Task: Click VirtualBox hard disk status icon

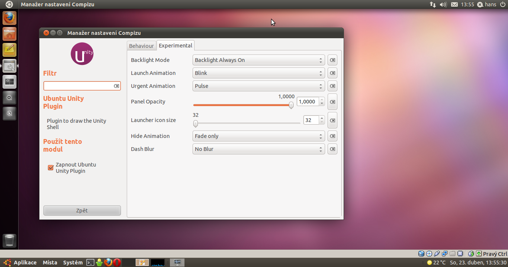Action: click(x=421, y=254)
